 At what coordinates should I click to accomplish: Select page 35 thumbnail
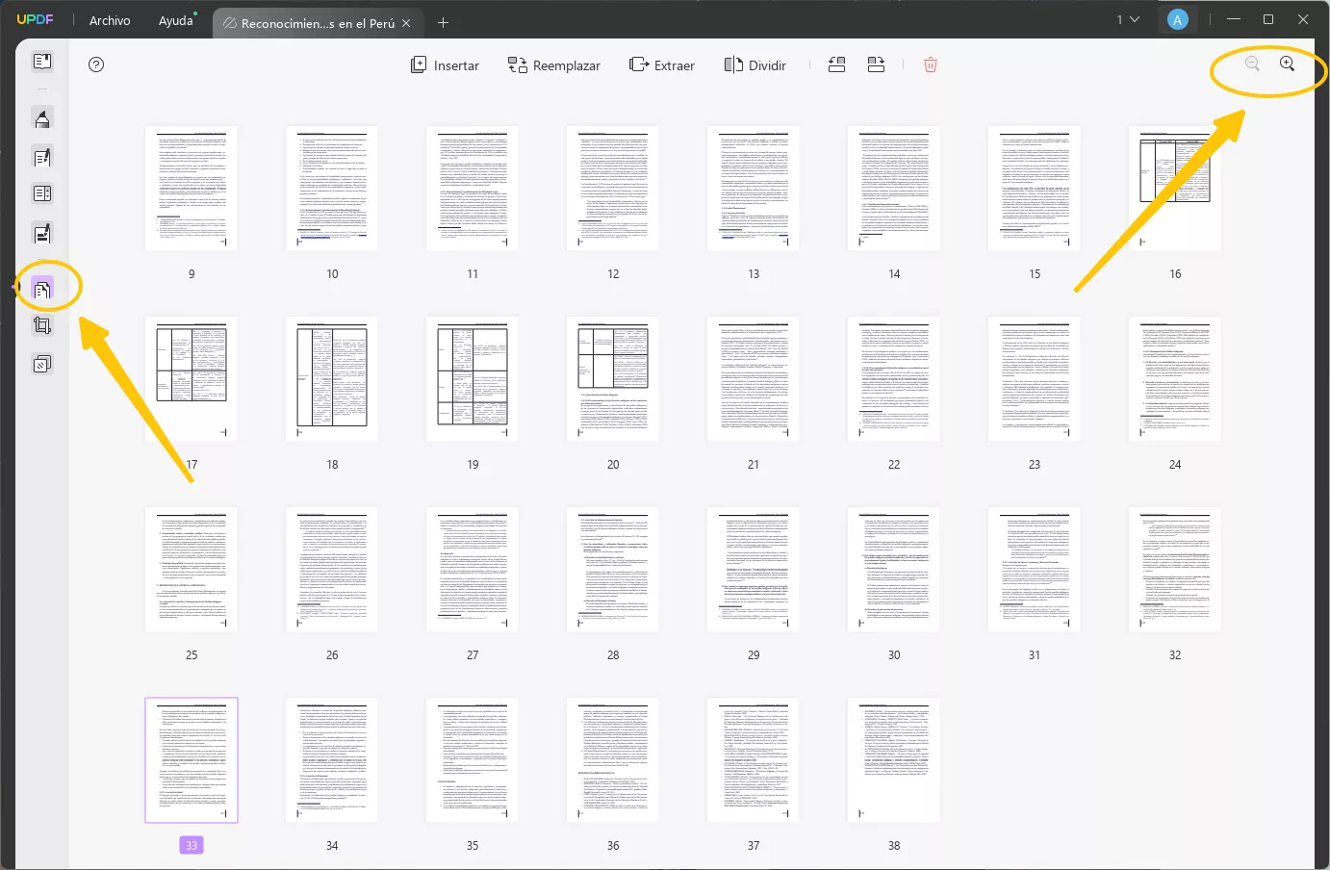(x=473, y=760)
